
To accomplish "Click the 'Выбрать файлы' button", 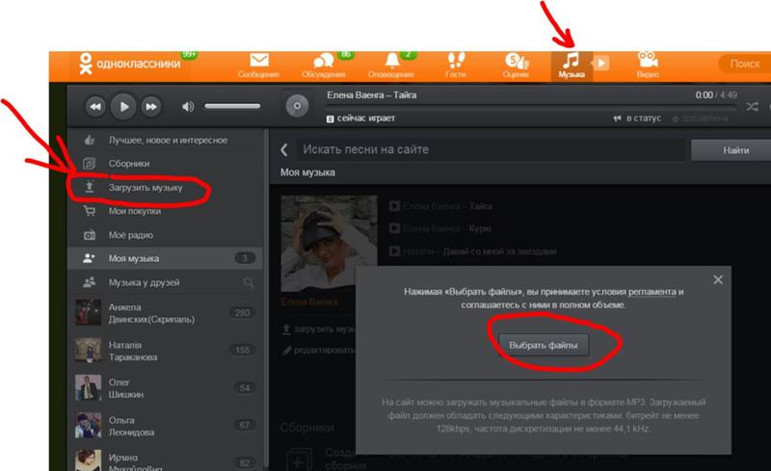I will 544,345.
